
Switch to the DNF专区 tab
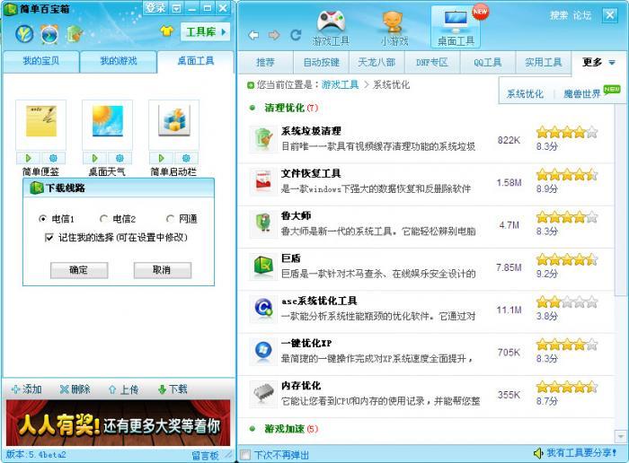(x=432, y=63)
